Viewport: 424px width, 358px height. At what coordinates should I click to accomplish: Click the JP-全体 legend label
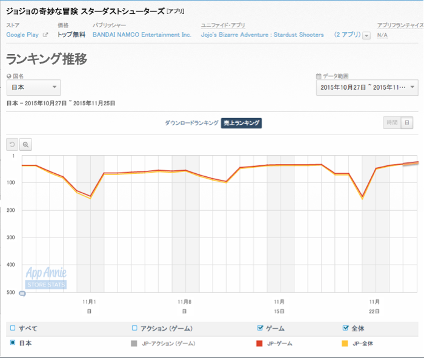(x=363, y=343)
